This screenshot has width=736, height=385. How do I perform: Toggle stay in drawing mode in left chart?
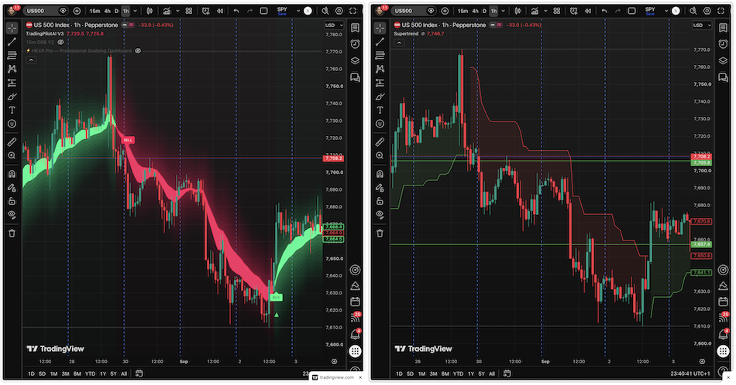click(12, 187)
